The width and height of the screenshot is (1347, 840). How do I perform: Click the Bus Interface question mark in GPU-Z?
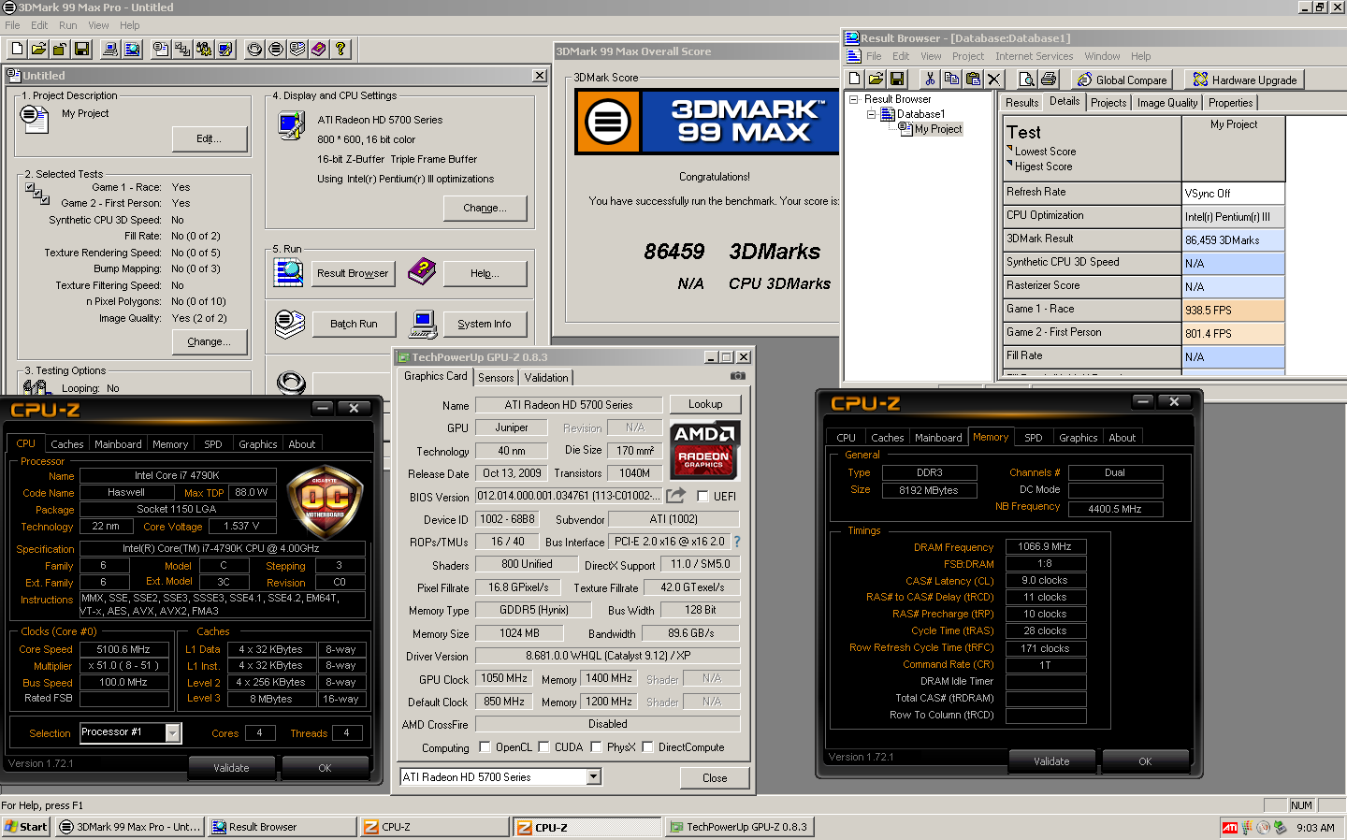coord(737,542)
